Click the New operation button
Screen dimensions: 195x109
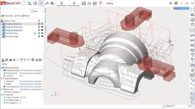pyautogui.click(x=34, y=11)
